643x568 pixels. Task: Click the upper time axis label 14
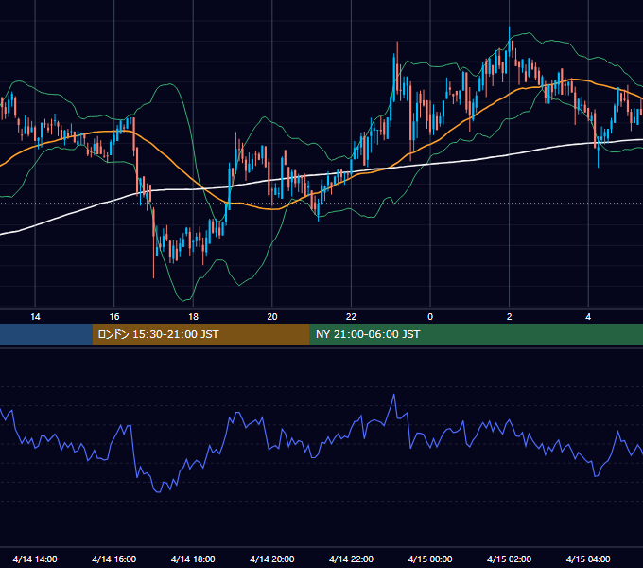coord(35,317)
